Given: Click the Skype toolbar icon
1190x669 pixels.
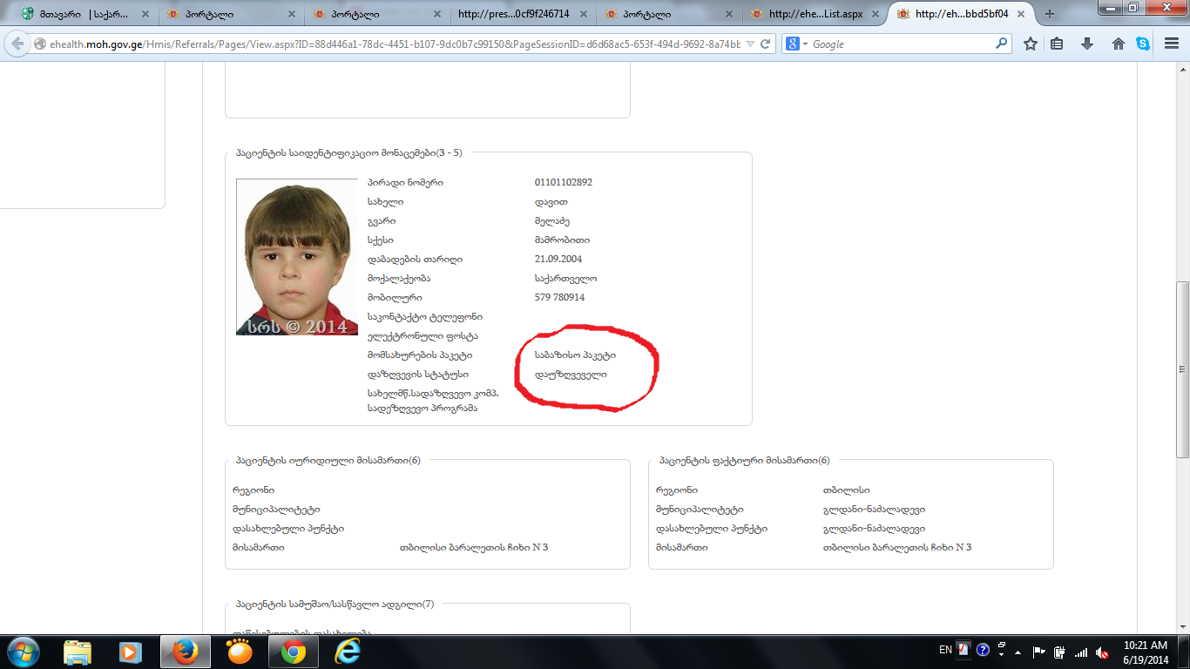Looking at the screenshot, I should tap(1143, 44).
